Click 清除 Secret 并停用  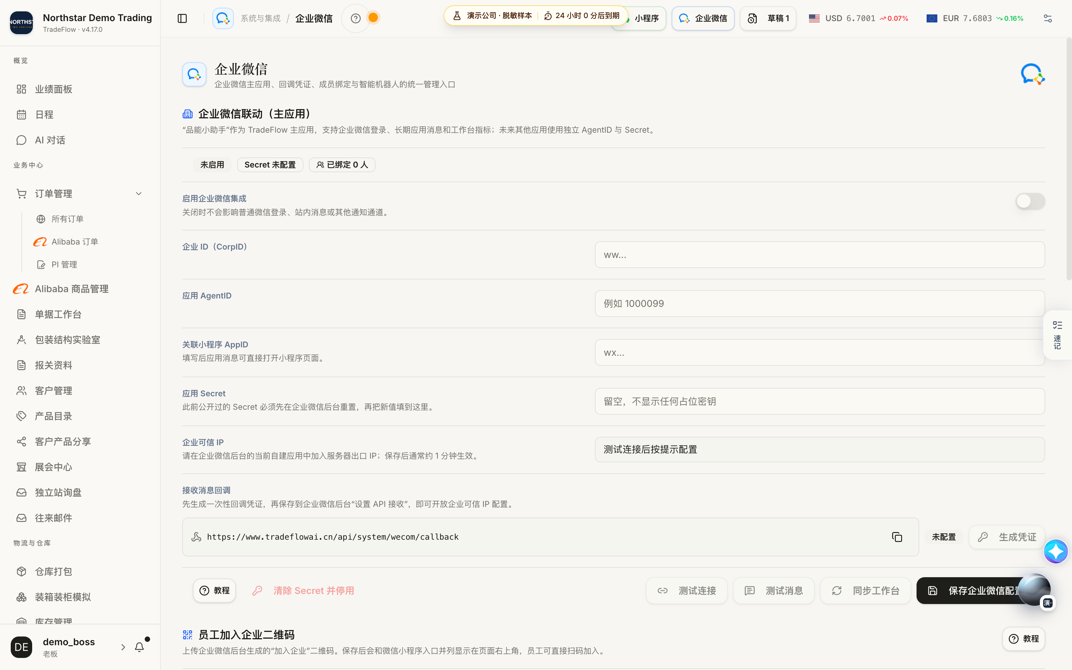304,591
